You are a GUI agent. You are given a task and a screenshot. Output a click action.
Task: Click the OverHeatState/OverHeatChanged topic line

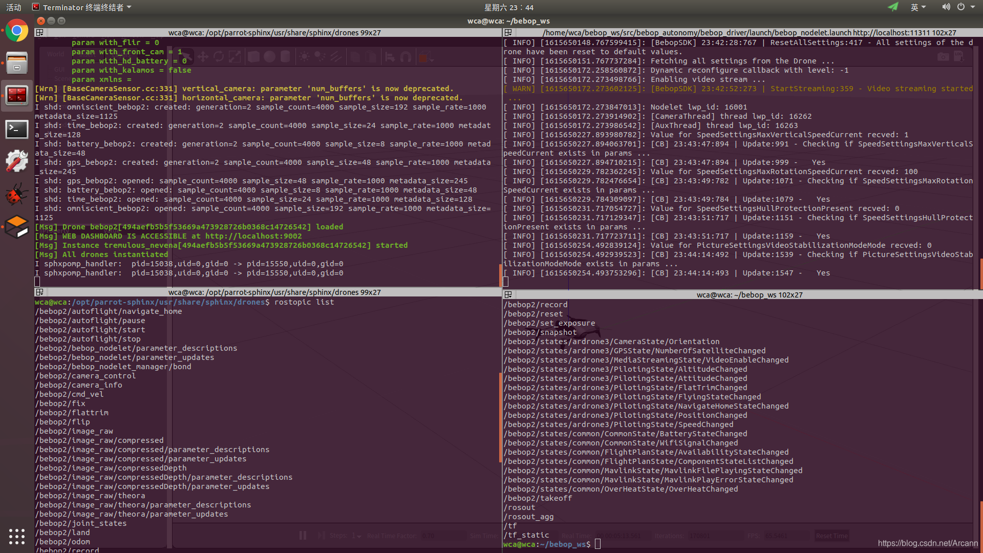tap(621, 489)
